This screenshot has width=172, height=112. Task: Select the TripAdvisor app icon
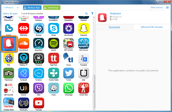8,73
